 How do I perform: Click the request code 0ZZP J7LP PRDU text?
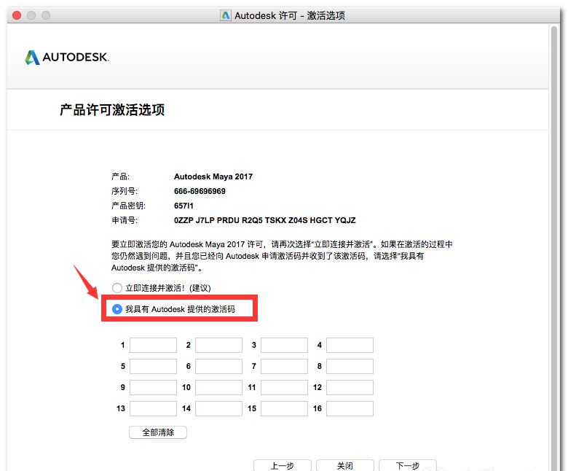point(265,220)
